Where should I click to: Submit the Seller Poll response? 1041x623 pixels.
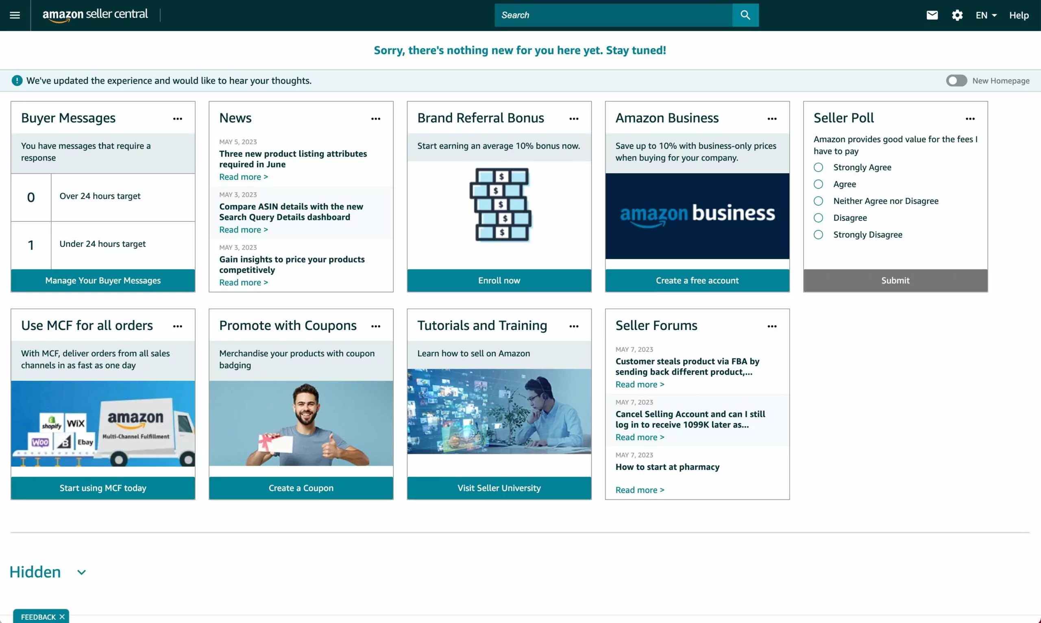[895, 280]
